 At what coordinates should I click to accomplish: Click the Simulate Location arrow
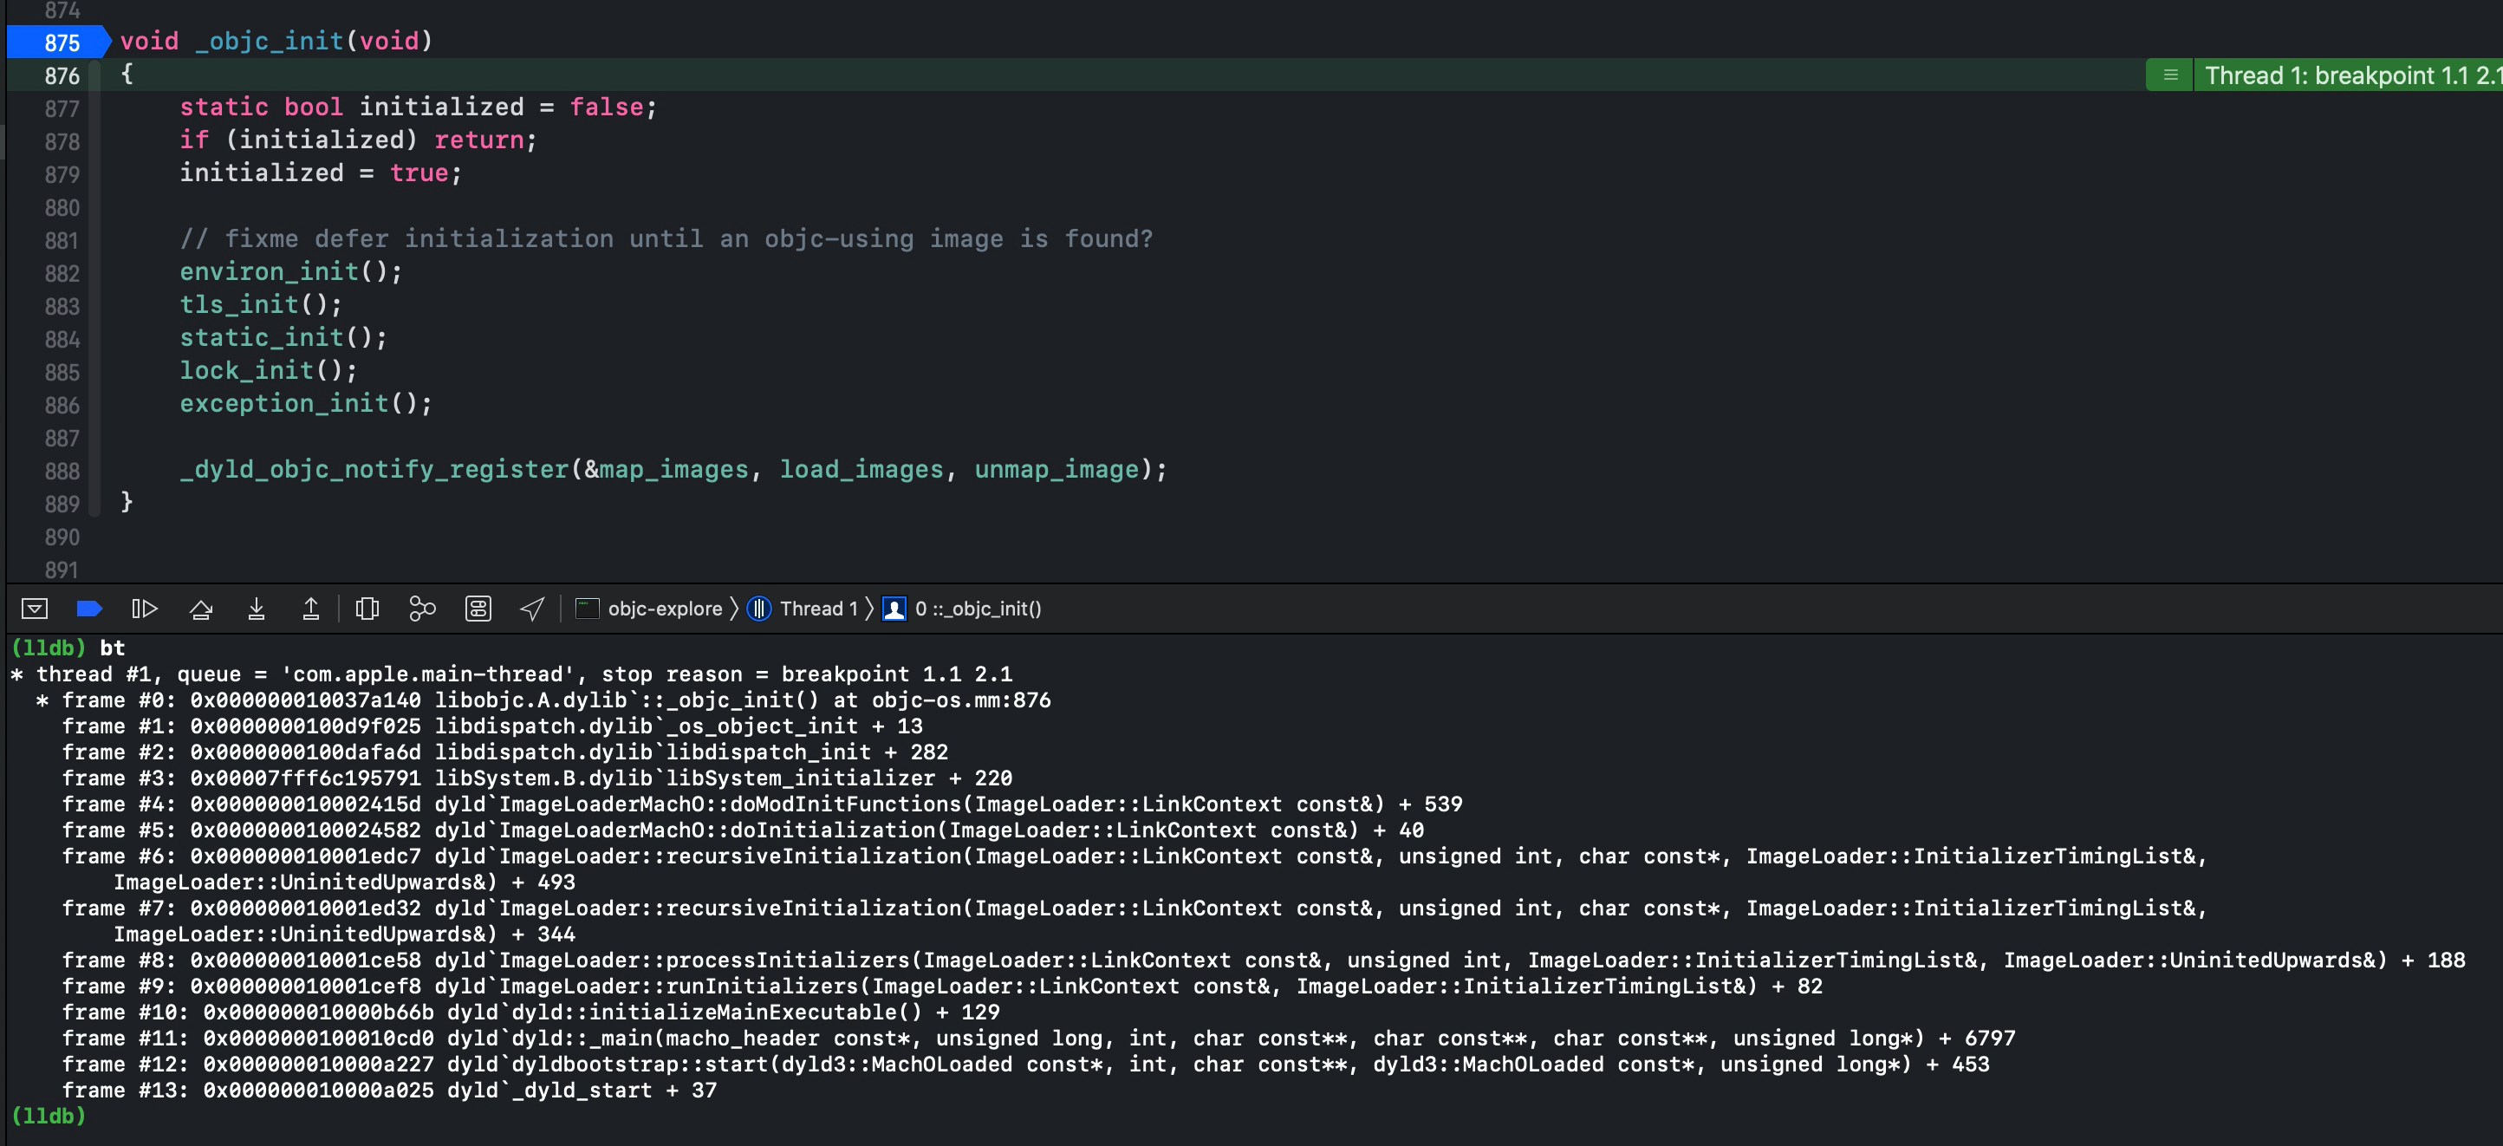[532, 609]
